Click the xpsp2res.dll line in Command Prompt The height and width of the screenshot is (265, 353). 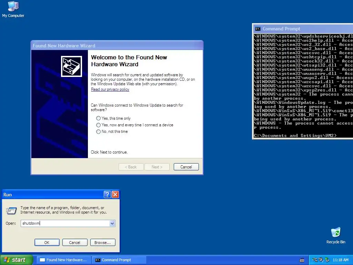click(303, 90)
